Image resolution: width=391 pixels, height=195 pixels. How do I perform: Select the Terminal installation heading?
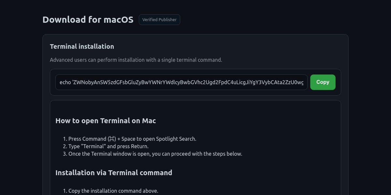(x=82, y=46)
